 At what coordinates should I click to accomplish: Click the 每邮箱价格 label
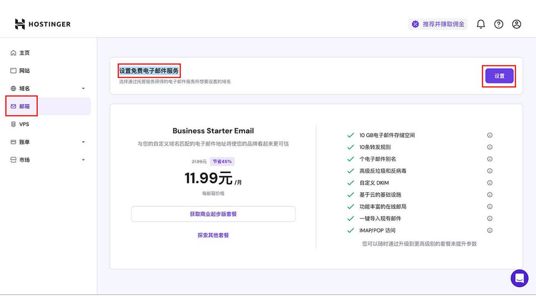click(213, 194)
